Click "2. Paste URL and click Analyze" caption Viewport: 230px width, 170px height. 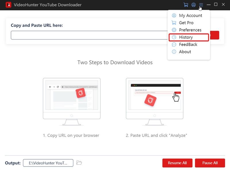click(x=156, y=135)
